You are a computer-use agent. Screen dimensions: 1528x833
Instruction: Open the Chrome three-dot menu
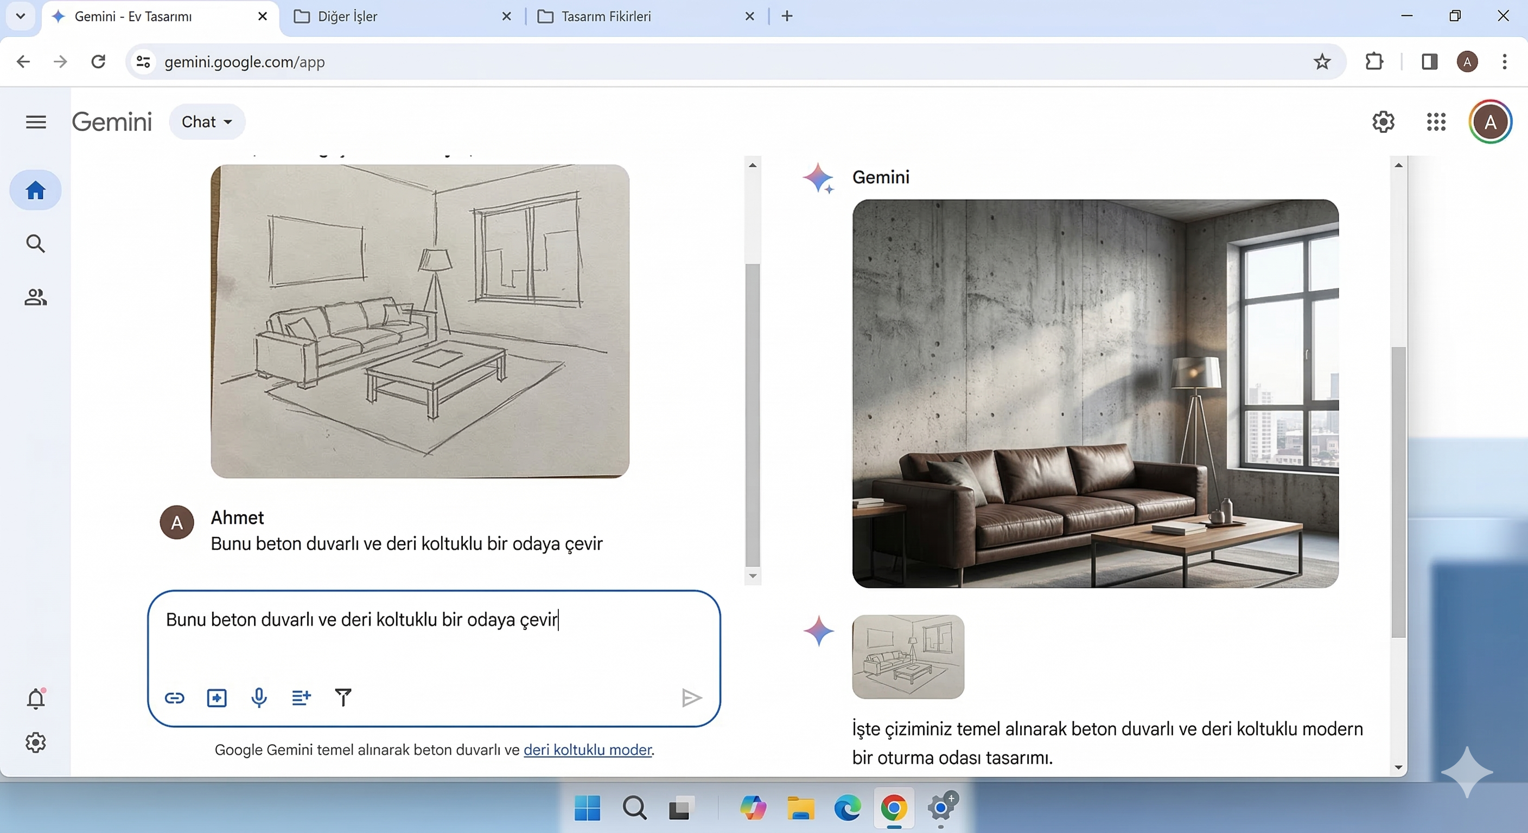point(1505,62)
